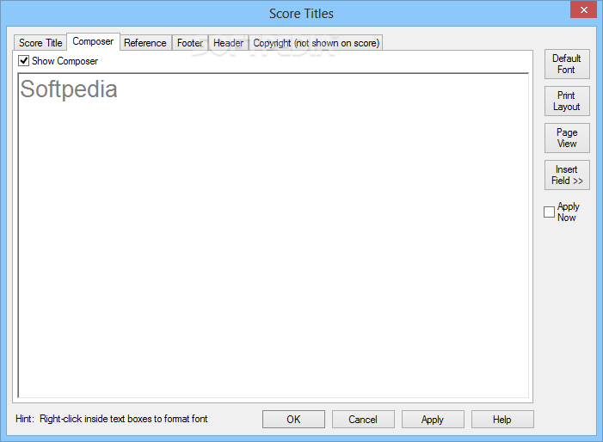Go to the Footer tab

[190, 43]
